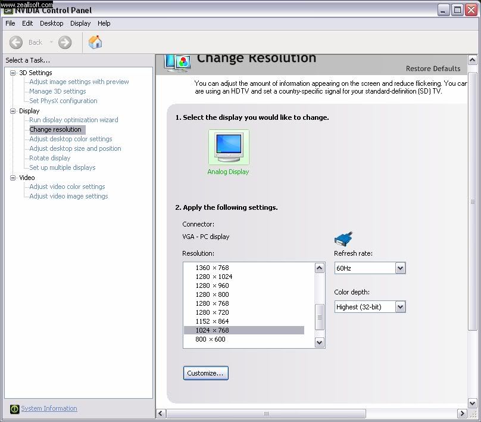Open Manage 3D settings
Viewport: 481px width, 422px height.
point(57,91)
